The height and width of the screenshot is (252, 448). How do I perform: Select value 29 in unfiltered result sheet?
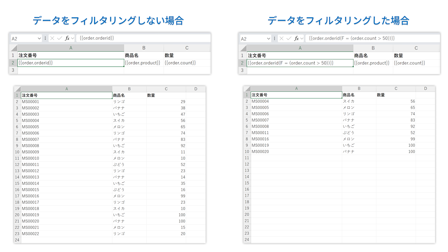[166, 102]
